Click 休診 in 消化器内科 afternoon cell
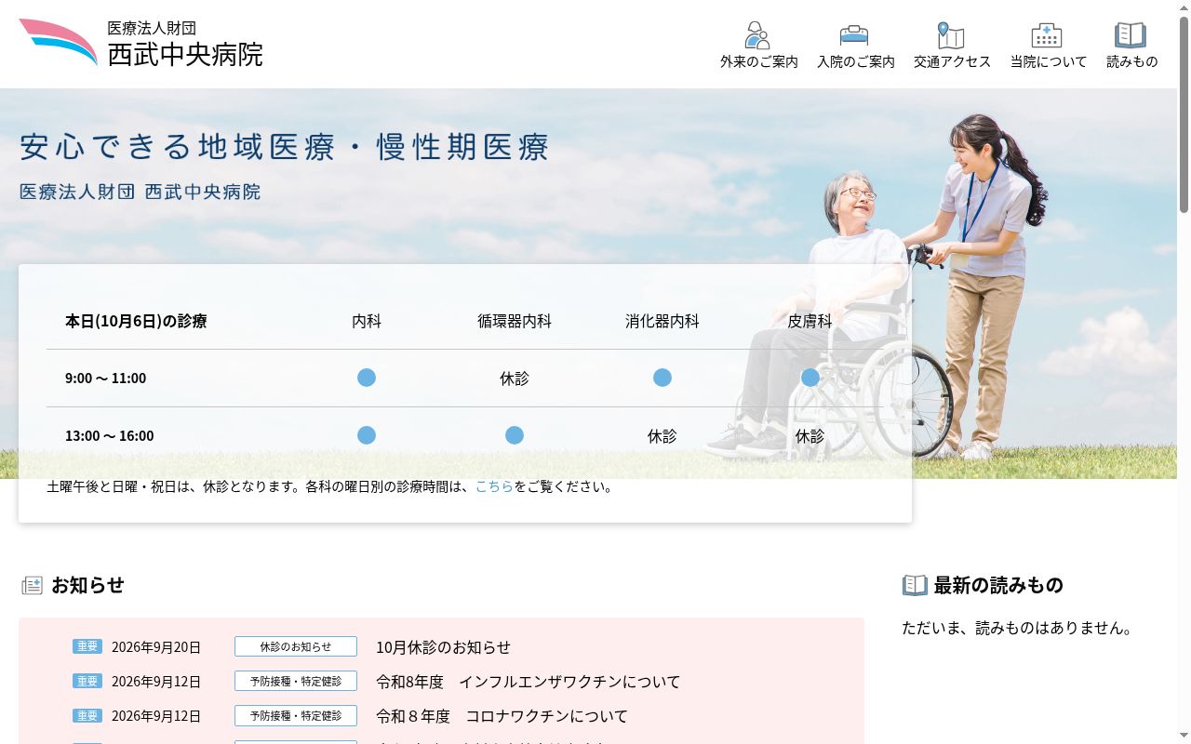The height and width of the screenshot is (744, 1191). (x=662, y=436)
